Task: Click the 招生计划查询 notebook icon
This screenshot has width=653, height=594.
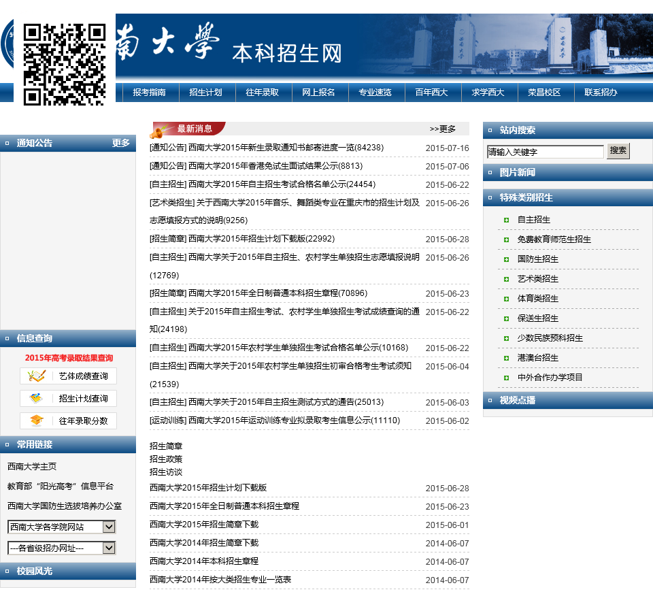Action: point(36,399)
